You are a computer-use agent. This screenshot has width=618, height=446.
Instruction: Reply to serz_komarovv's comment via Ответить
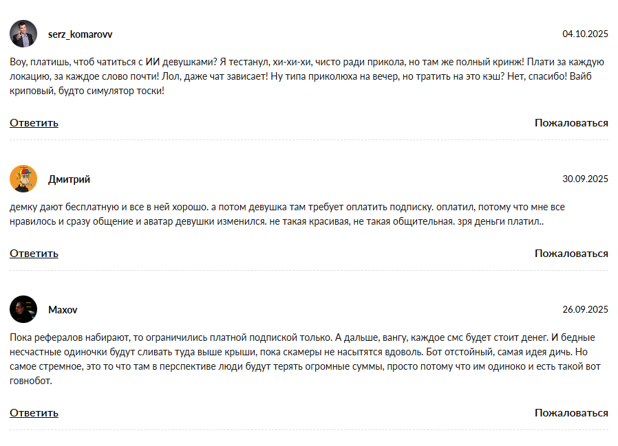pyautogui.click(x=34, y=123)
